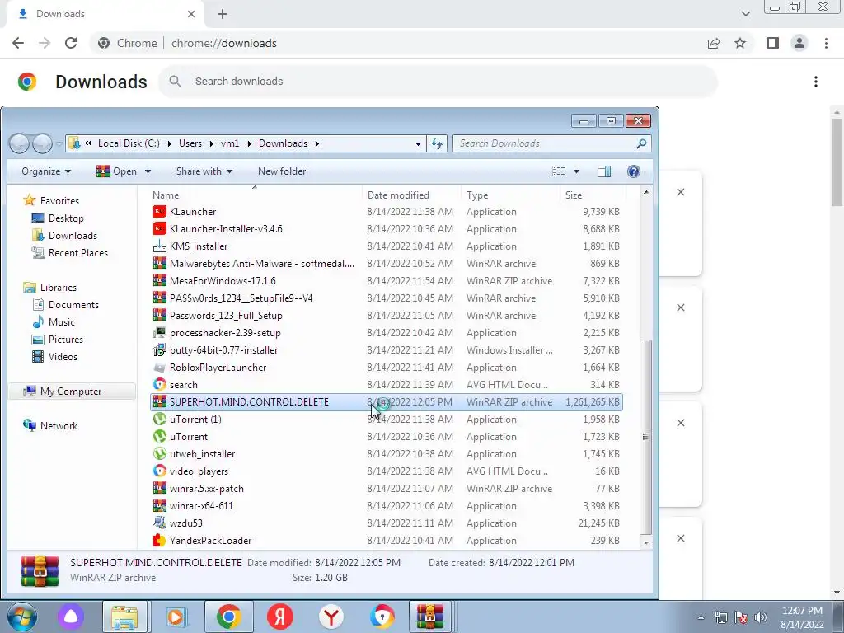
Task: Click Chrome Search downloads field
Action: 437,82
